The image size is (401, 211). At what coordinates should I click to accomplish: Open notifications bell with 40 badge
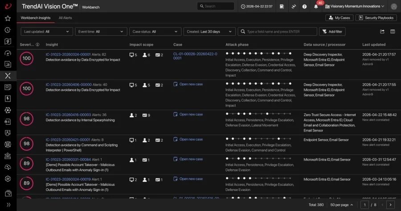(x=316, y=6)
